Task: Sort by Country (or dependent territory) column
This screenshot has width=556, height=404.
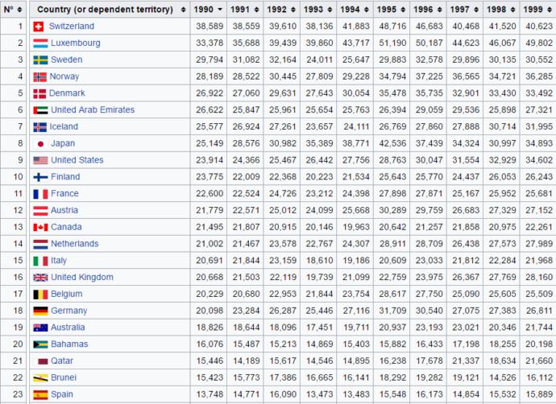Action: (x=110, y=9)
